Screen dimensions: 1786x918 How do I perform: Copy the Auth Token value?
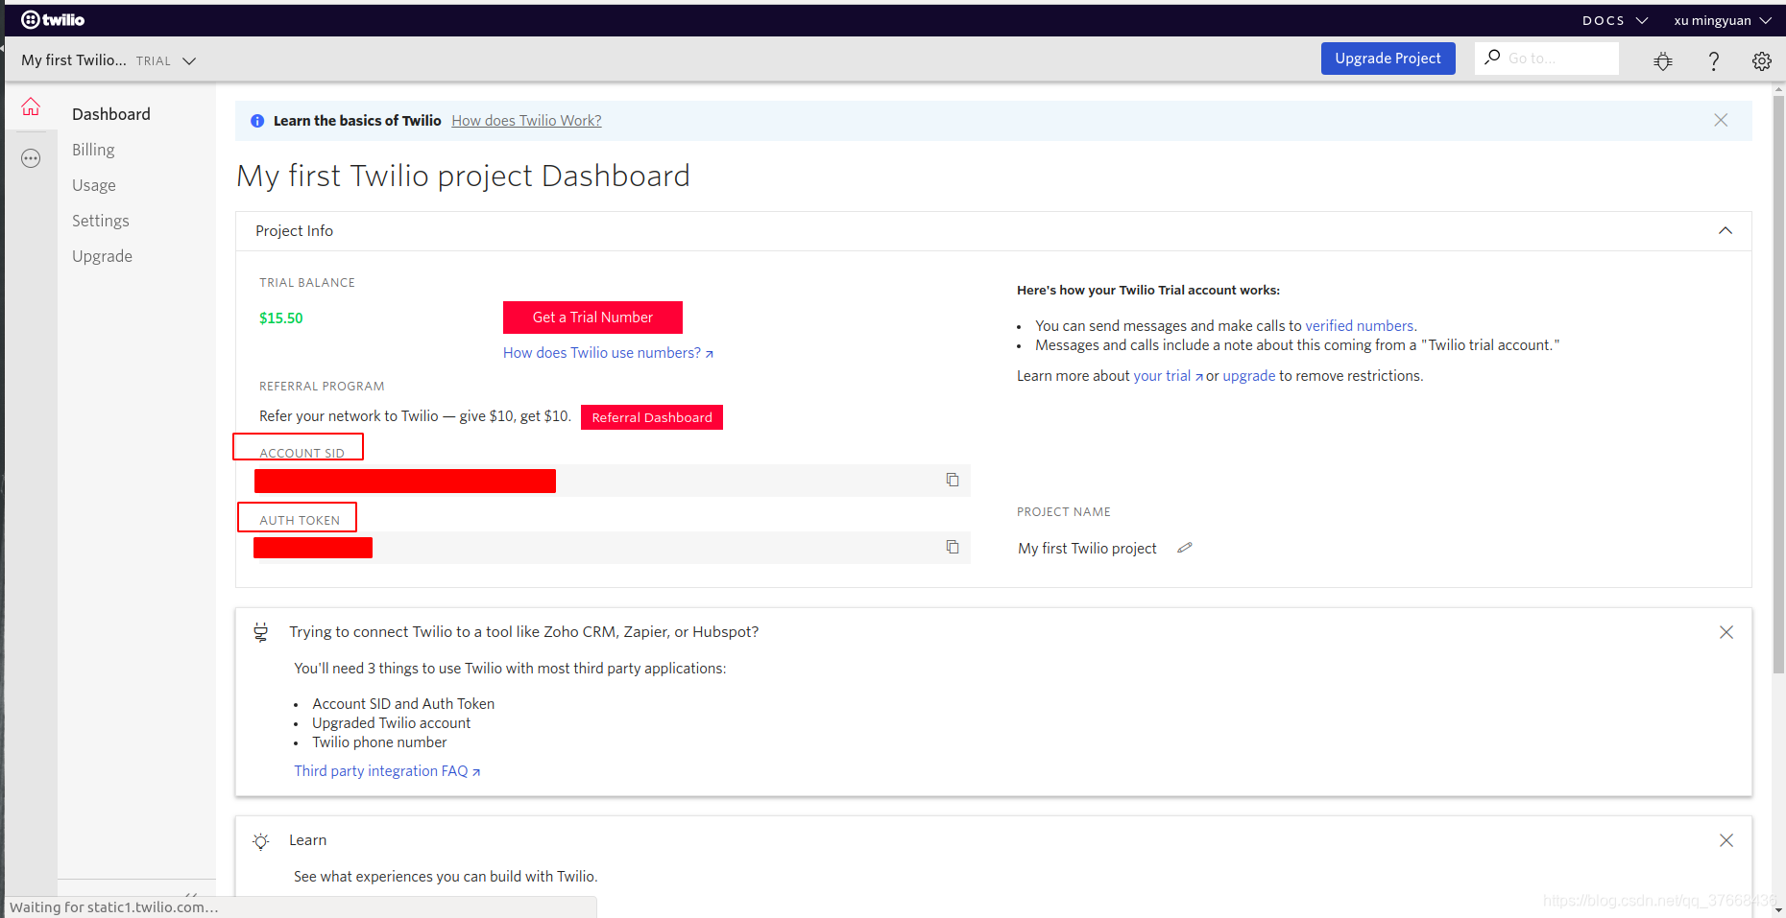(x=953, y=547)
